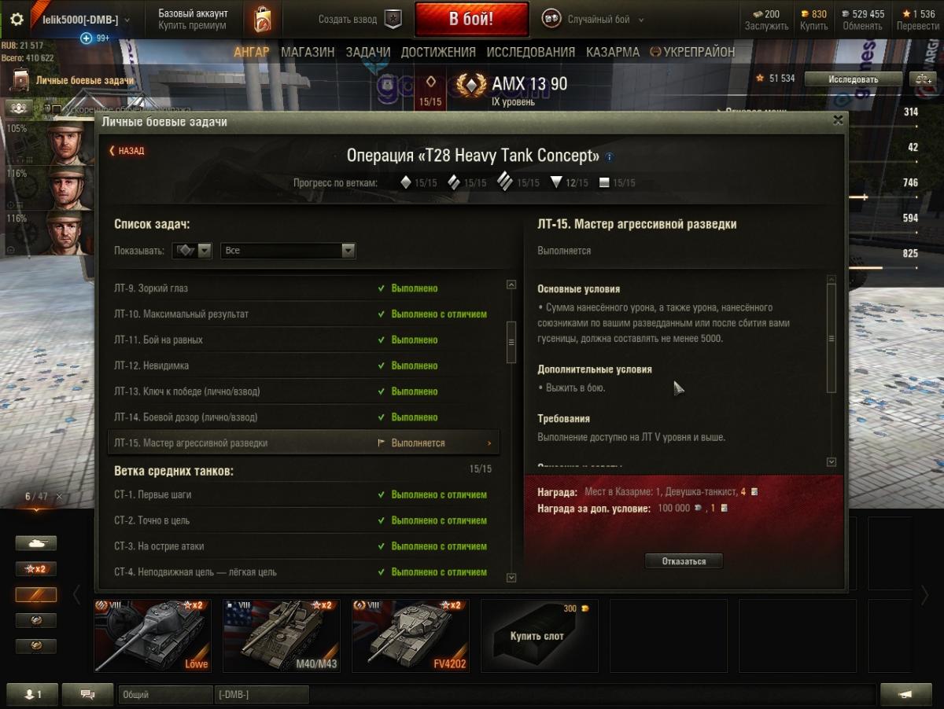Screen dimensions: 944x709
Task: Switch to the ИССЛЕДОВАНИЯ tab
Action: point(531,52)
